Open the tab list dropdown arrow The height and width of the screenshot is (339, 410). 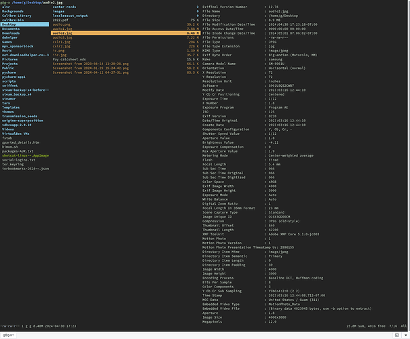coord(405,335)
